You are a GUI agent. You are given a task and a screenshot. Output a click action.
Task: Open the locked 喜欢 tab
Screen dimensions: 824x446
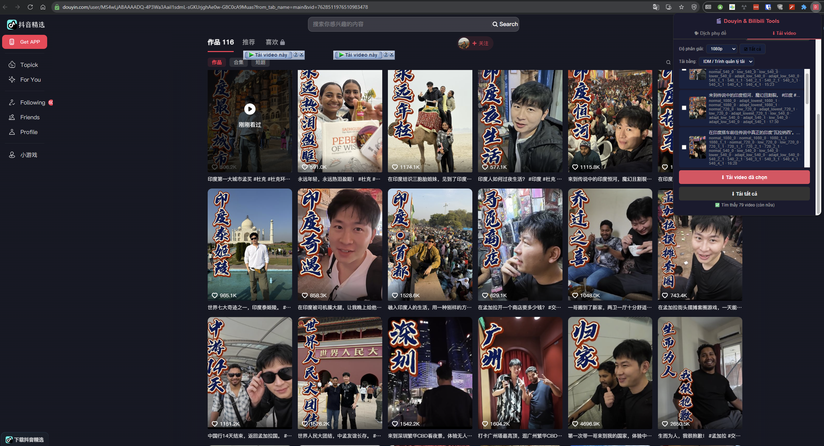275,42
